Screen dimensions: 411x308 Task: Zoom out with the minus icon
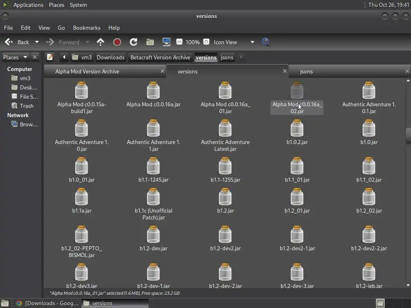[179, 42]
